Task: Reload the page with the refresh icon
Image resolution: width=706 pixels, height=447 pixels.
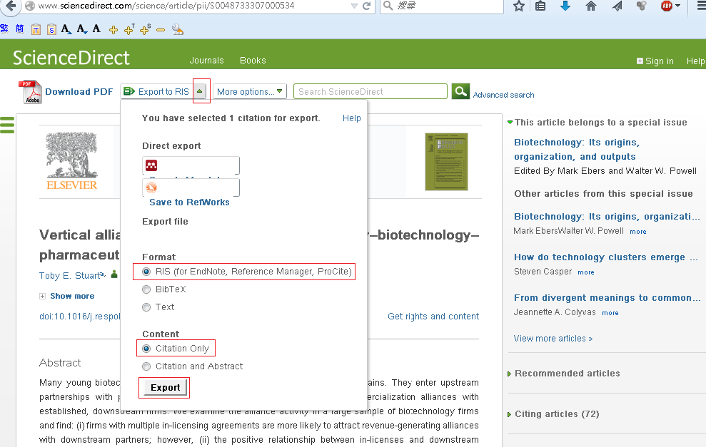Action: [x=366, y=6]
